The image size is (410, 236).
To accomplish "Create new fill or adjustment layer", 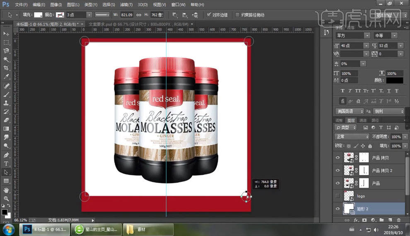I will 373,220.
